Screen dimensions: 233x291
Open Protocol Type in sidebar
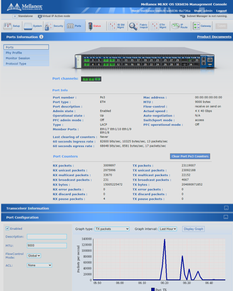pyautogui.click(x=26, y=64)
